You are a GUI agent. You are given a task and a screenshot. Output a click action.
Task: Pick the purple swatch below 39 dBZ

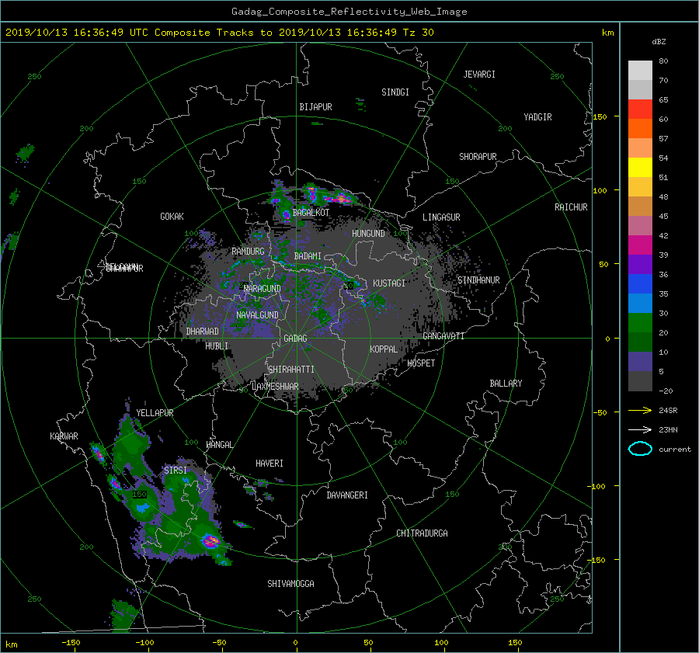pyautogui.click(x=640, y=265)
